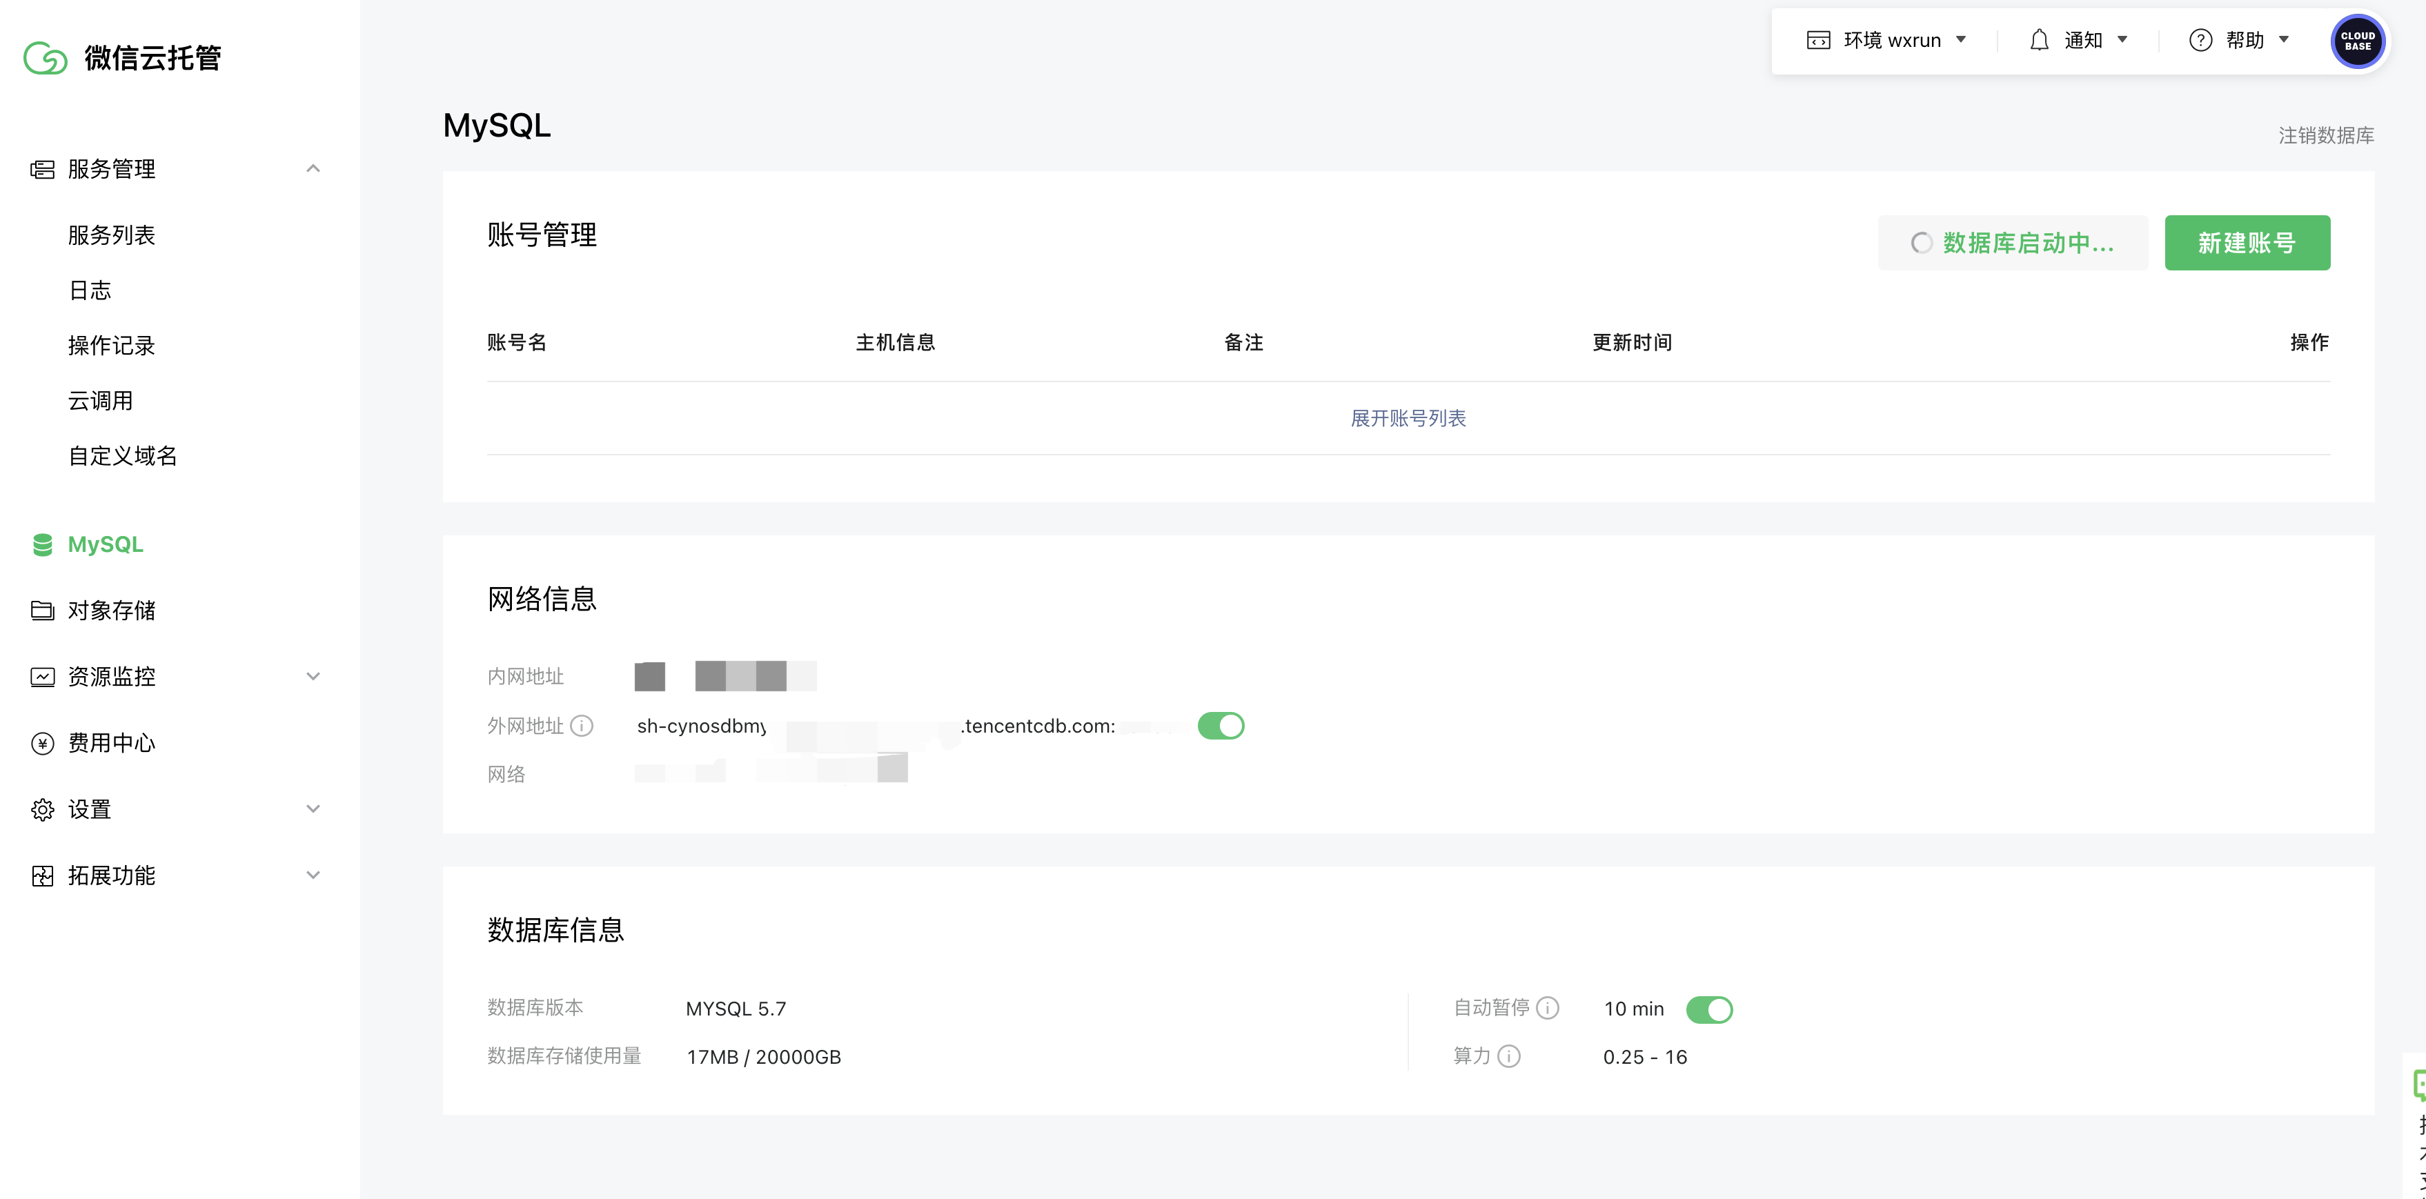Click the info icon next to 自动暂停

click(x=1548, y=1008)
